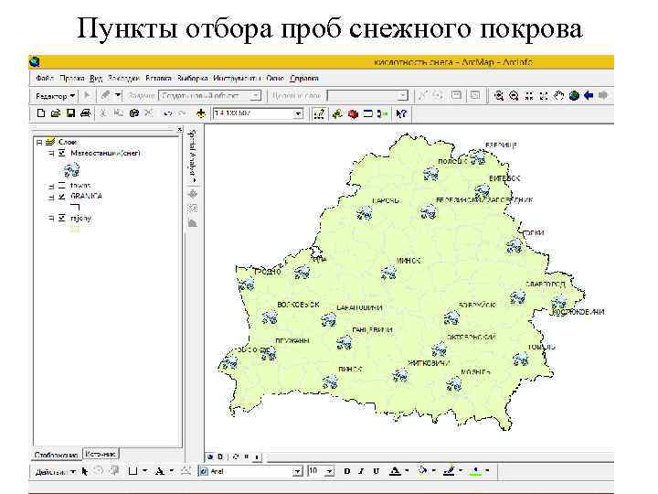Click the Bold formatting button
The height and width of the screenshot is (494, 658).
pyautogui.click(x=347, y=471)
